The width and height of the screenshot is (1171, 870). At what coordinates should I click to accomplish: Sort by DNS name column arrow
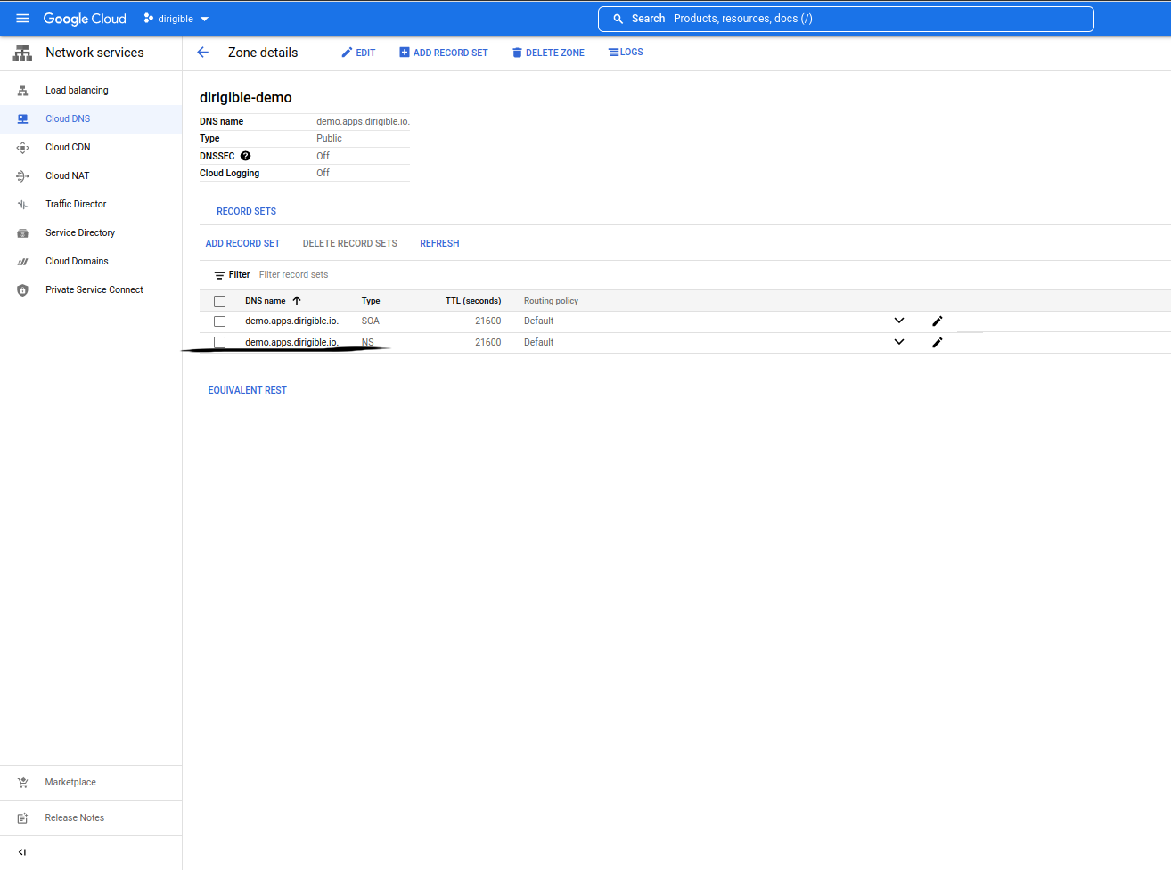[297, 301]
